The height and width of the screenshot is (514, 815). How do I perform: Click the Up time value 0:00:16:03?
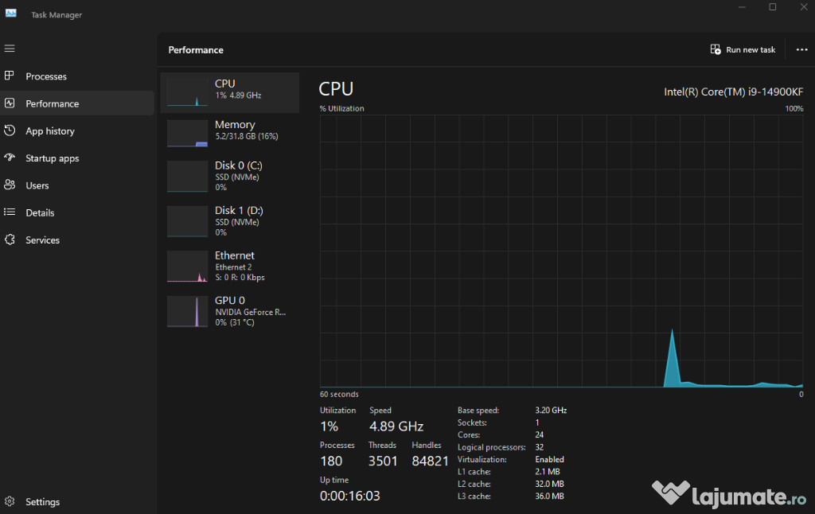pos(350,496)
